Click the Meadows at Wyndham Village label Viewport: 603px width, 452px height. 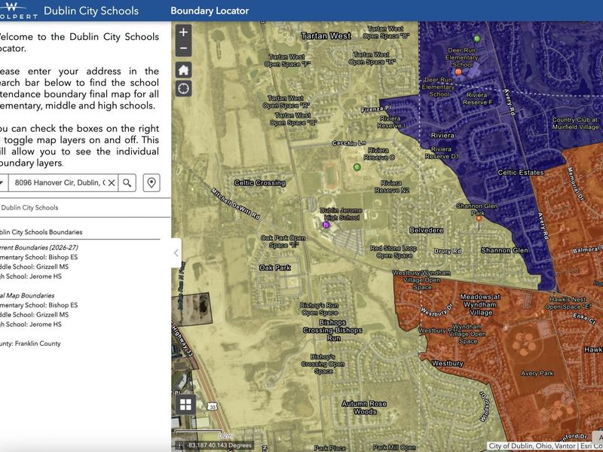pos(480,304)
